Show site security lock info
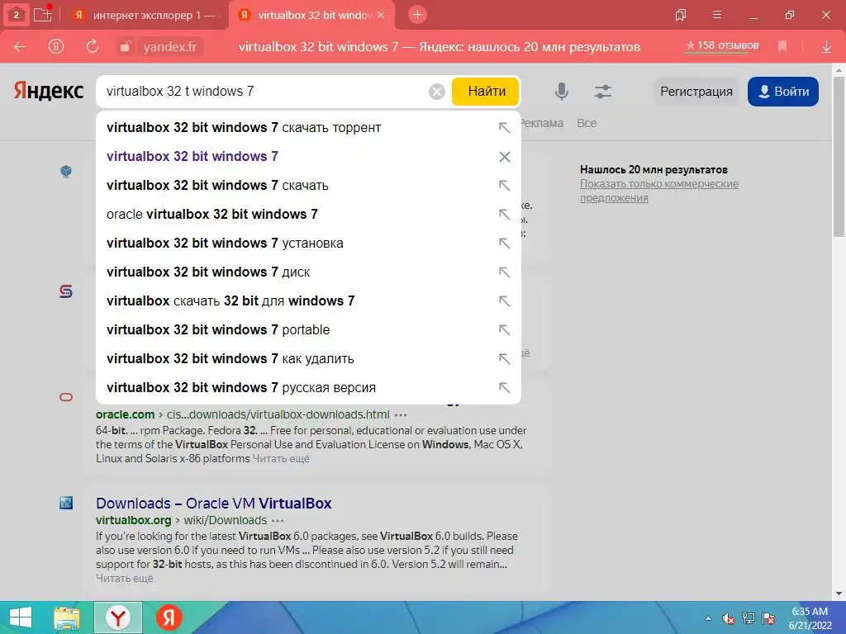This screenshot has width=846, height=634. click(x=126, y=47)
